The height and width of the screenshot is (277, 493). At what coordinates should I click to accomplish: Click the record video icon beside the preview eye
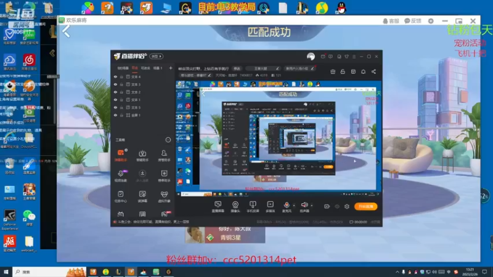coord(327,206)
